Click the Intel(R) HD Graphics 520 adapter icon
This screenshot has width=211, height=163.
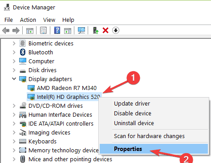click(31, 97)
